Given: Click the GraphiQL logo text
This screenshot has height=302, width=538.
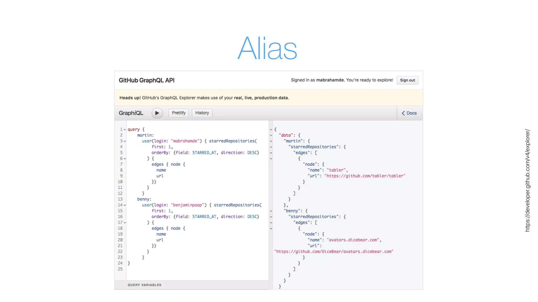Looking at the screenshot, I should (131, 113).
